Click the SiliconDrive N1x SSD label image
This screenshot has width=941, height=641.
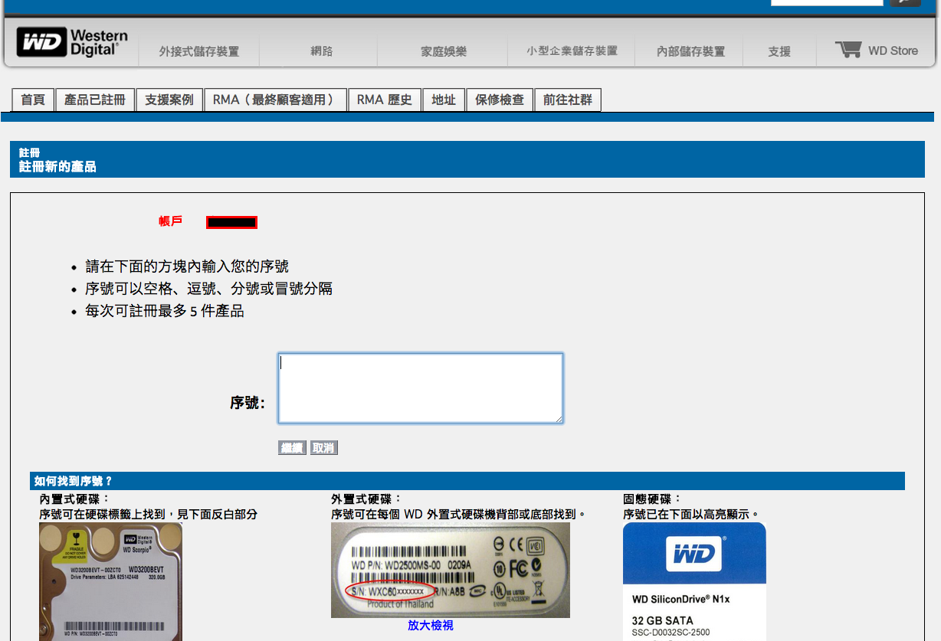click(694, 582)
